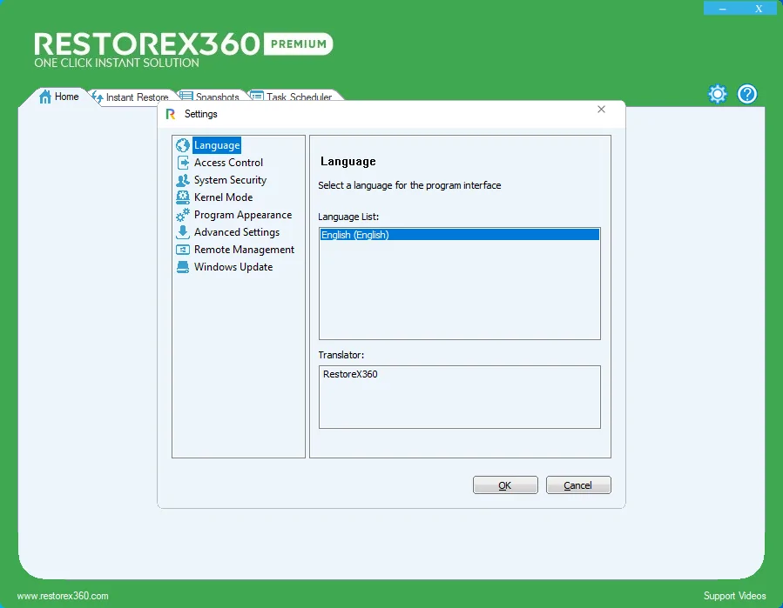Switch to the Instant Restore tab
Screen dimensions: 783x608
[131, 97]
